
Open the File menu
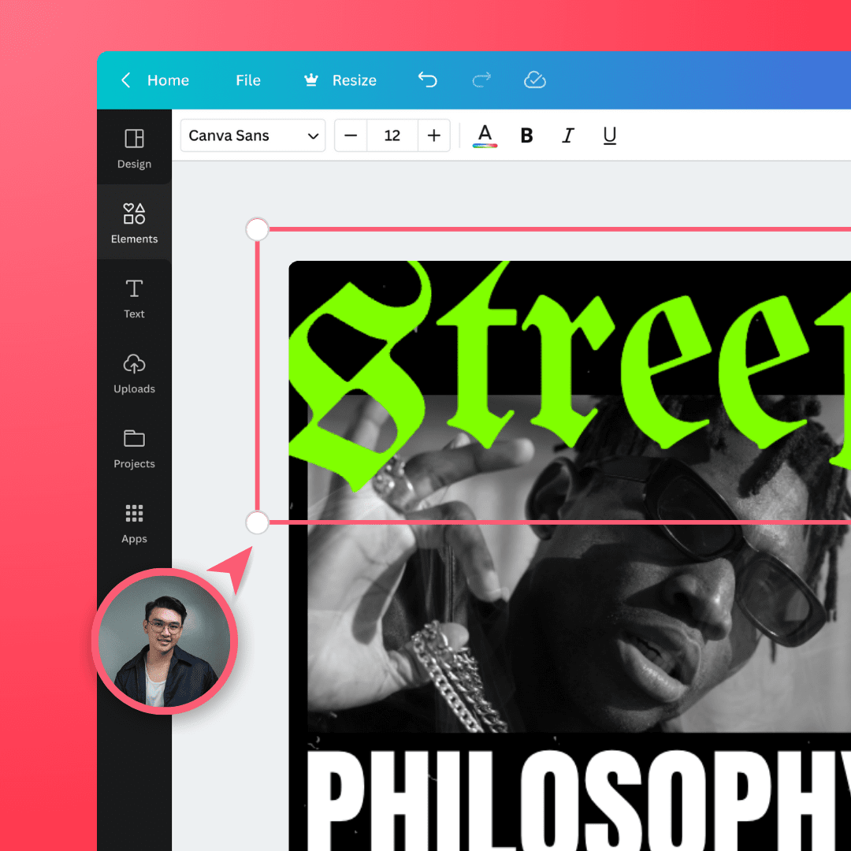[x=247, y=80]
